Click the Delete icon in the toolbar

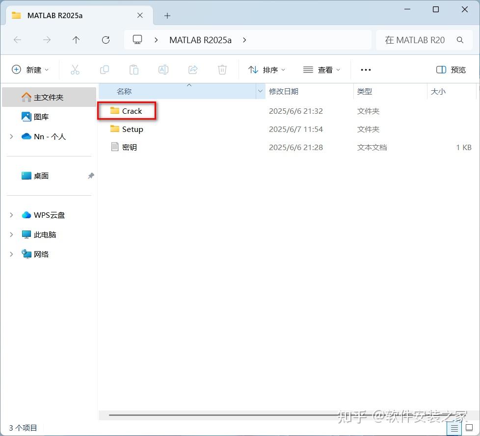222,70
